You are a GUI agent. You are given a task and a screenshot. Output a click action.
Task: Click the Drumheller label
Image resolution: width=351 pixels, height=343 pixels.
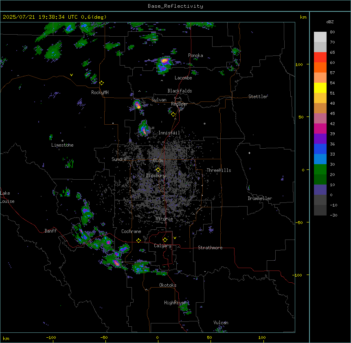coord(260,198)
